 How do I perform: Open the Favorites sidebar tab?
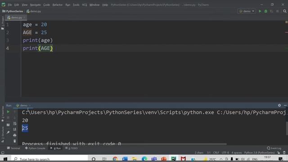click(3, 114)
